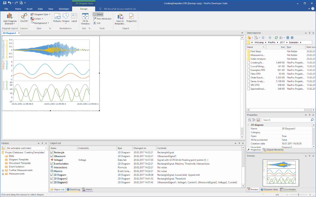This screenshot has height=197, width=316.
Task: Switch to the Insert ribbon tab
Action: coord(29,9)
